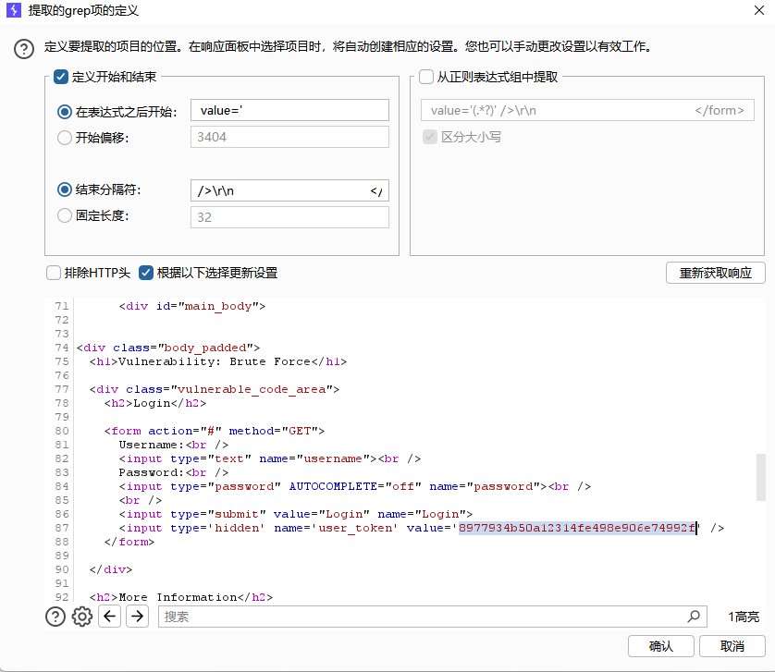Image resolution: width=775 pixels, height=672 pixels.
Task: Click the highlighted user_token value
Action: [x=577, y=528]
